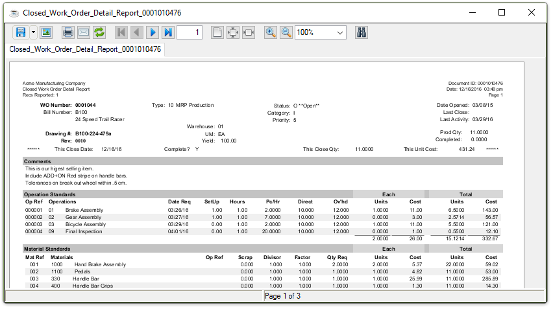The width and height of the screenshot is (553, 309).
Task: Go to the first page
Action: pyautogui.click(x=121, y=32)
